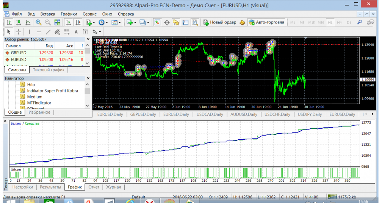This screenshot has height=203, width=379.
Task: Toggle Авто-торговля button
Action: pyautogui.click(x=266, y=22)
